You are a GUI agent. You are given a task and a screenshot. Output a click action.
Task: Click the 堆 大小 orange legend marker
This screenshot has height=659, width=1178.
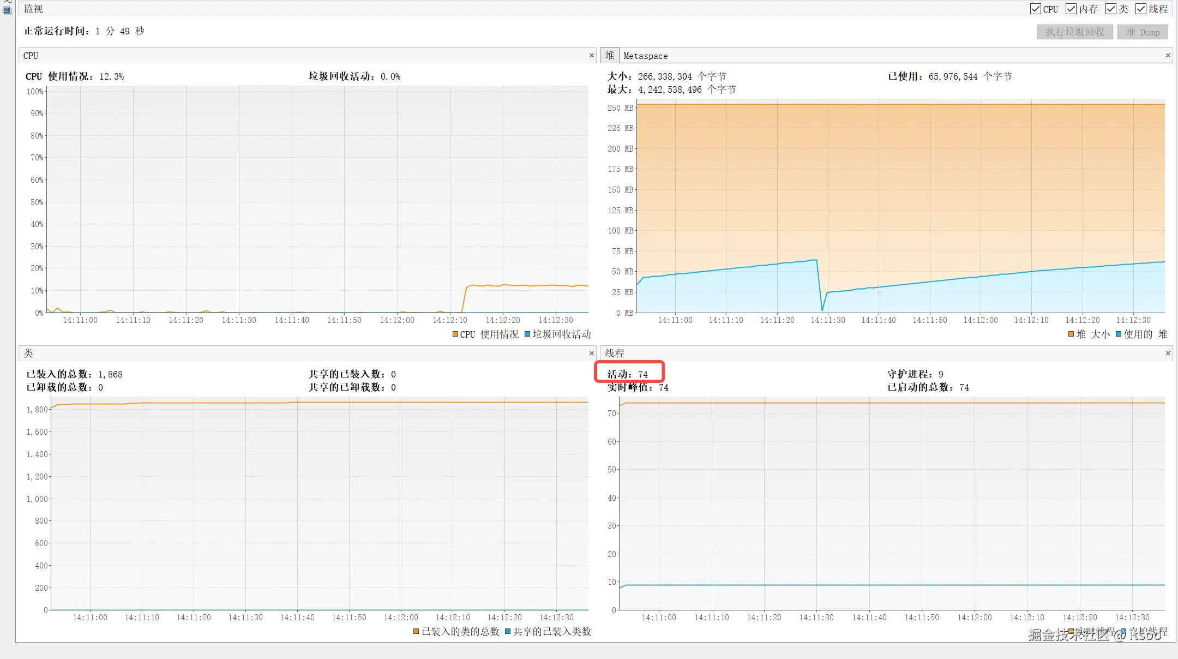[1071, 334]
